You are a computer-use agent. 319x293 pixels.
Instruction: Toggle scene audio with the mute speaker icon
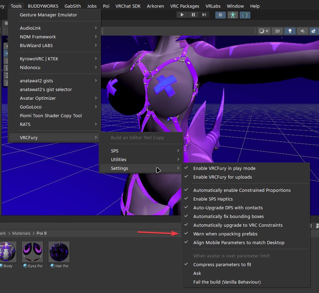303,31
